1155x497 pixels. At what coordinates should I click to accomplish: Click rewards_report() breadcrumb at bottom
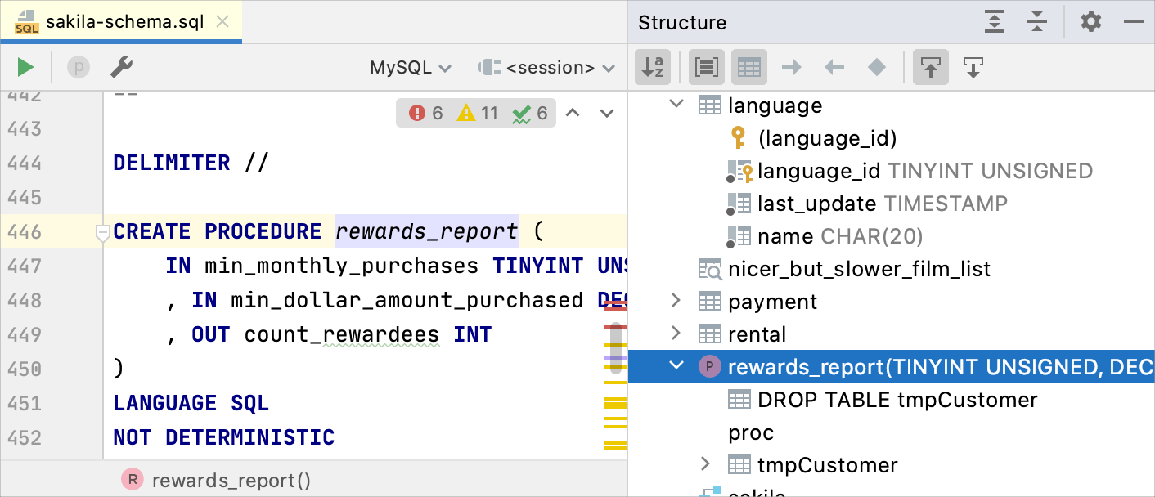pos(231,481)
